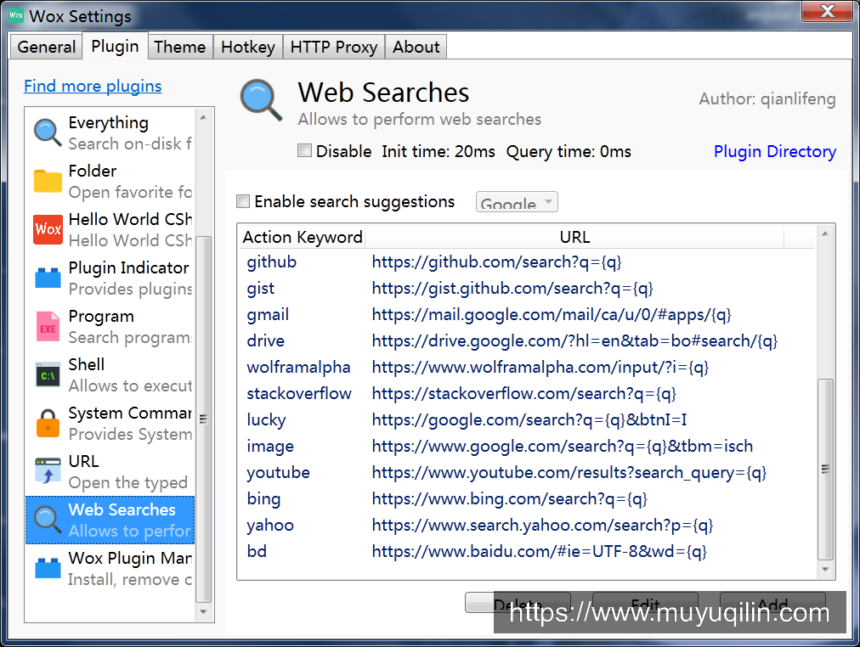Open the Google suggestion source dropdown
The height and width of the screenshot is (647, 860).
tap(517, 202)
